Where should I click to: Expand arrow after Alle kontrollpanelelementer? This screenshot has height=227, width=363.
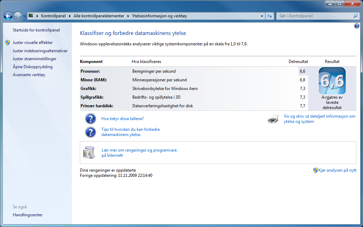tap(128, 16)
